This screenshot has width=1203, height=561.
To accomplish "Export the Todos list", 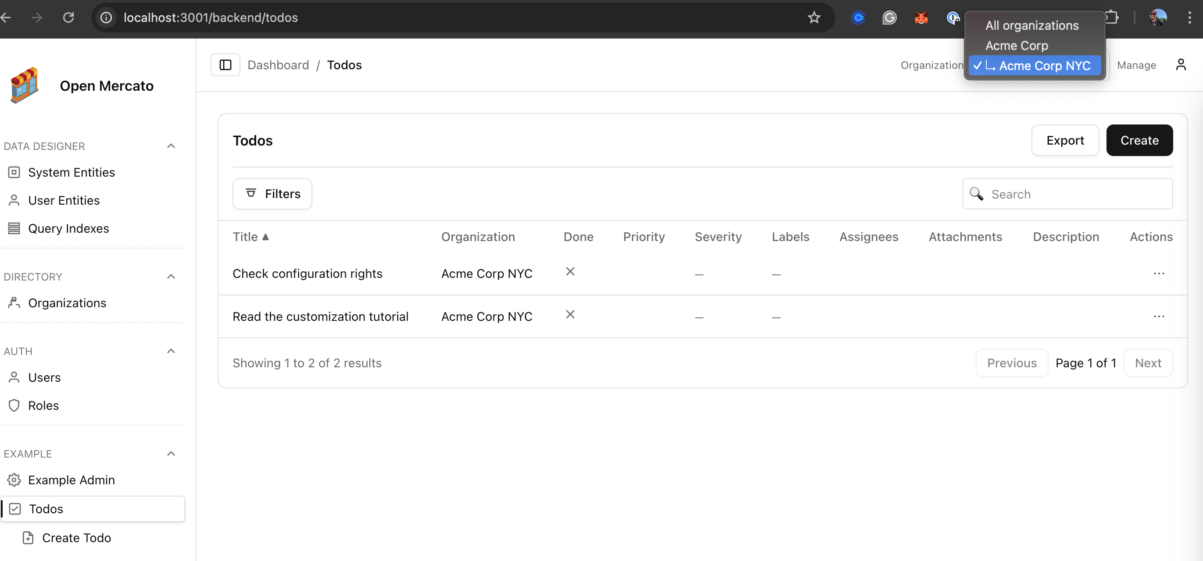I will 1065,140.
